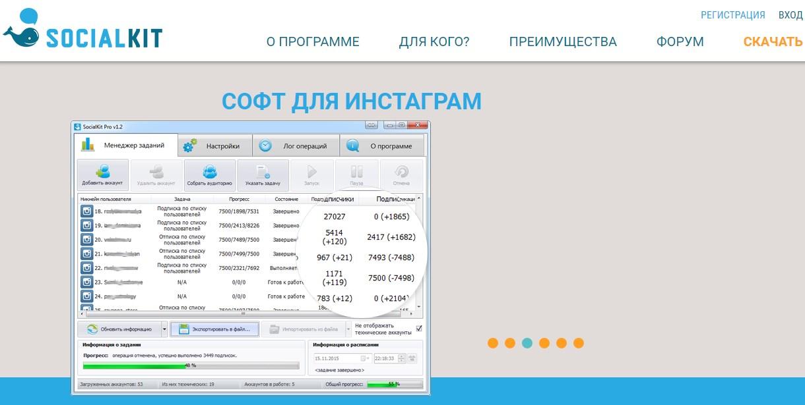
Task: Click the РЕГИСТРАЦИЯ link
Action: point(733,15)
